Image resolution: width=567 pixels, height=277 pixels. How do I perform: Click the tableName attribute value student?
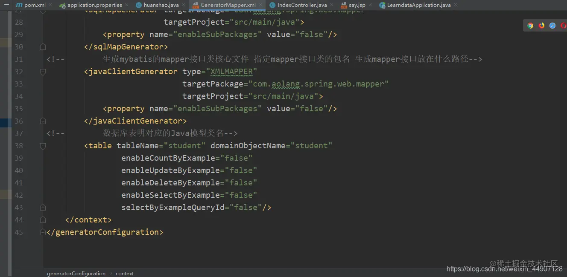click(x=185, y=146)
